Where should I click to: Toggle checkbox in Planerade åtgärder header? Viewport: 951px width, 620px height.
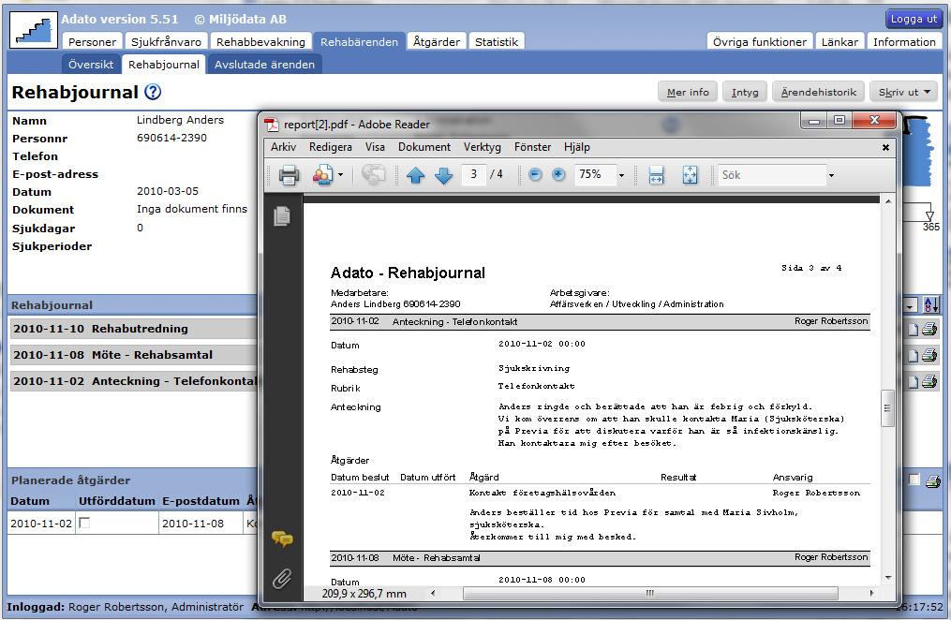click(914, 480)
